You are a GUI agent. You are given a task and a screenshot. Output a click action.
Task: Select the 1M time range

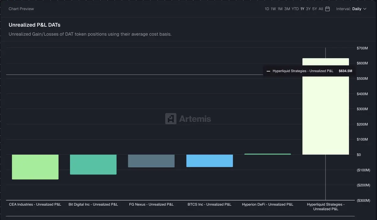click(x=280, y=9)
